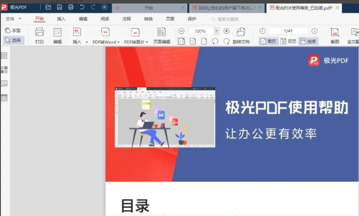Toggle Continuous (连续) scrolling mode
This screenshot has width=359, height=216.
tap(308, 41)
